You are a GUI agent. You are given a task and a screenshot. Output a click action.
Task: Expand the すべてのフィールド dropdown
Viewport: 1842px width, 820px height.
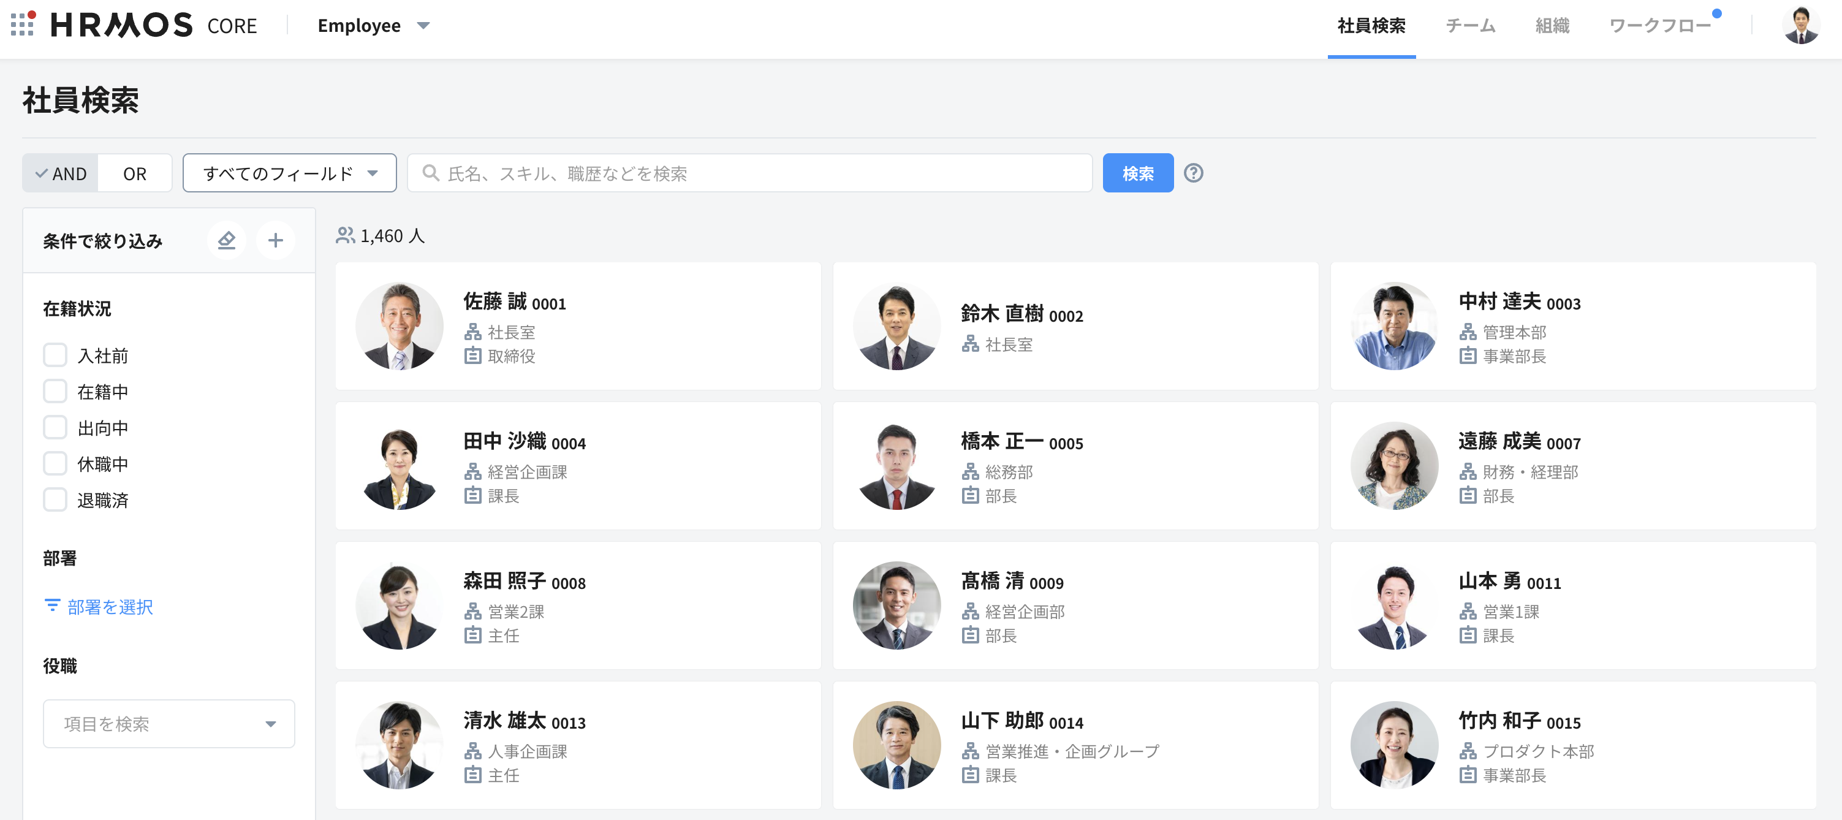click(x=290, y=173)
